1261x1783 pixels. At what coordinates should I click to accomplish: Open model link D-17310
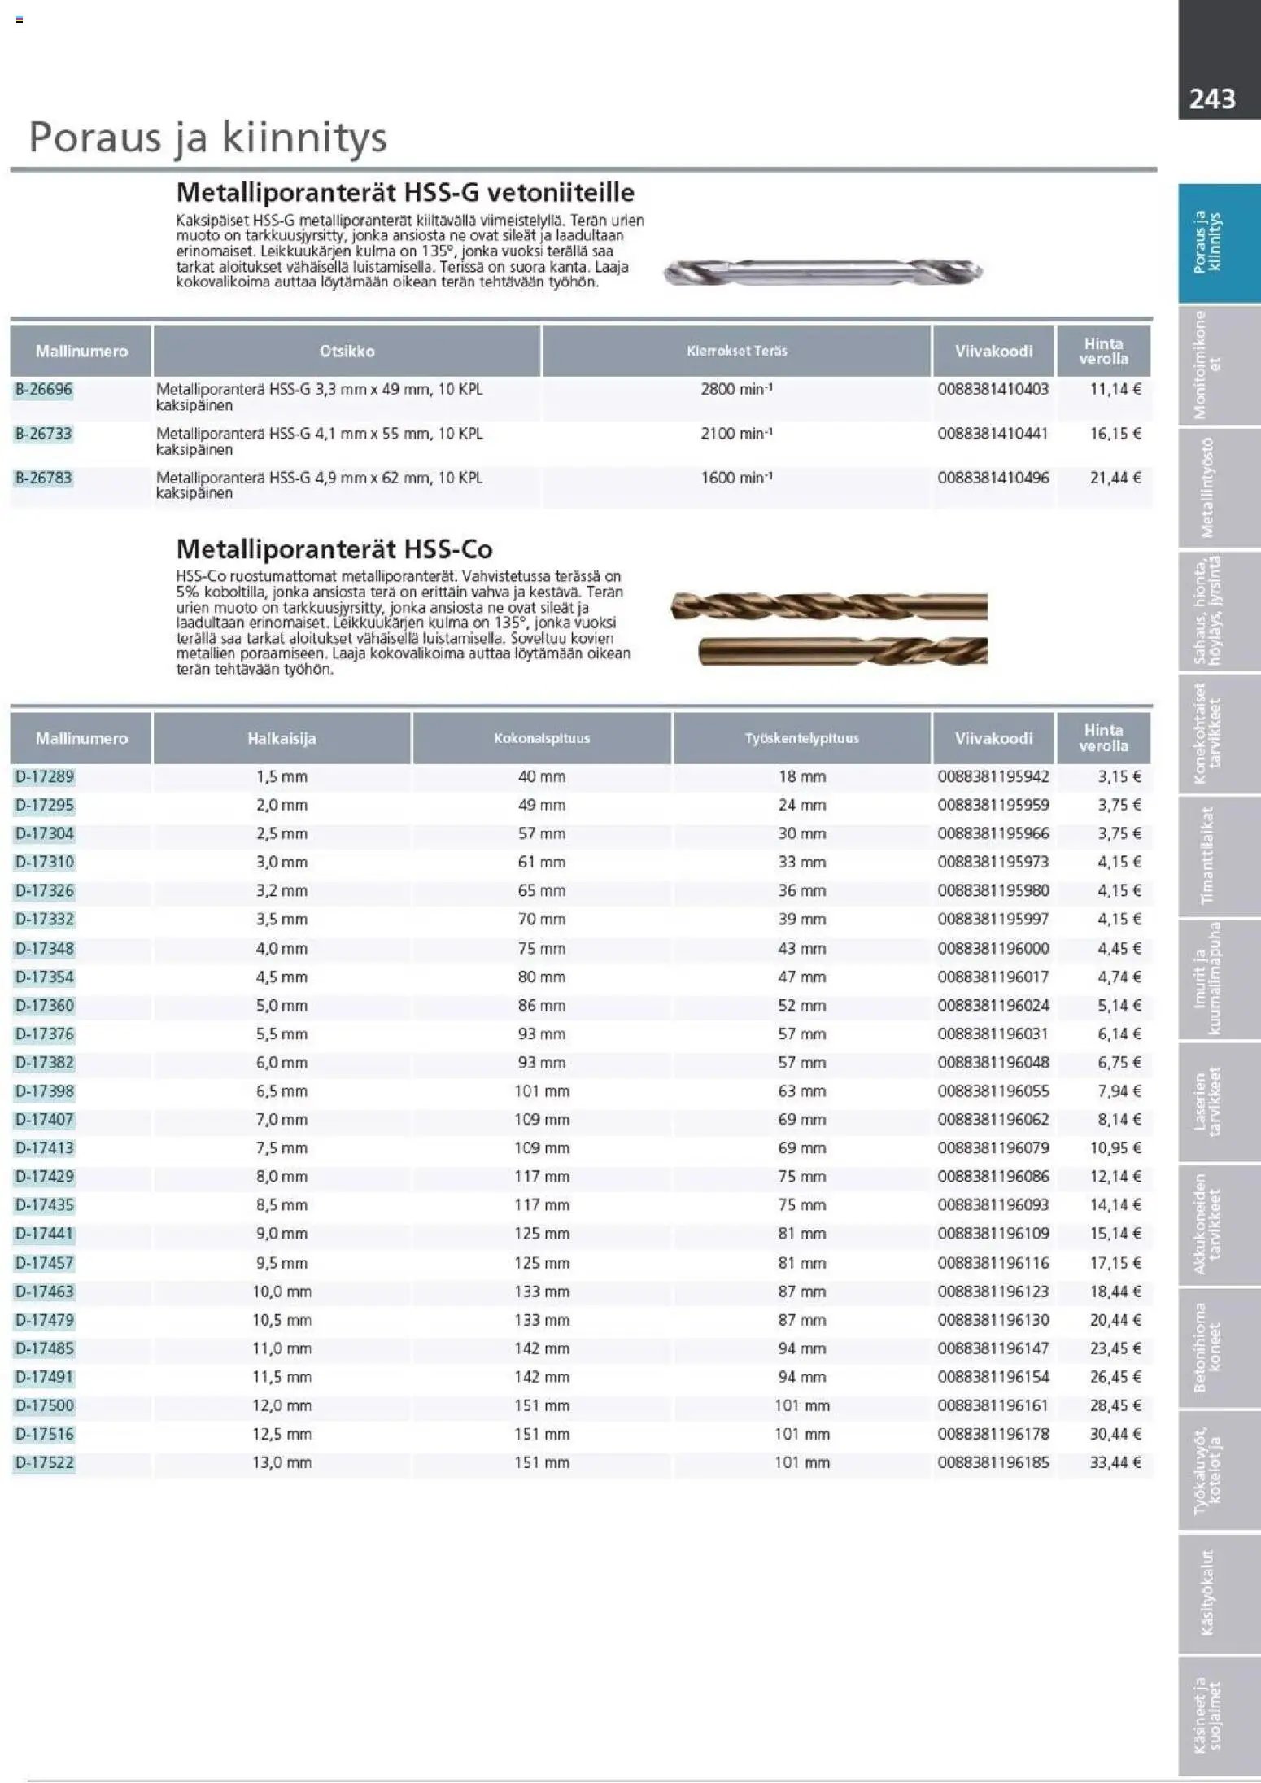(44, 862)
